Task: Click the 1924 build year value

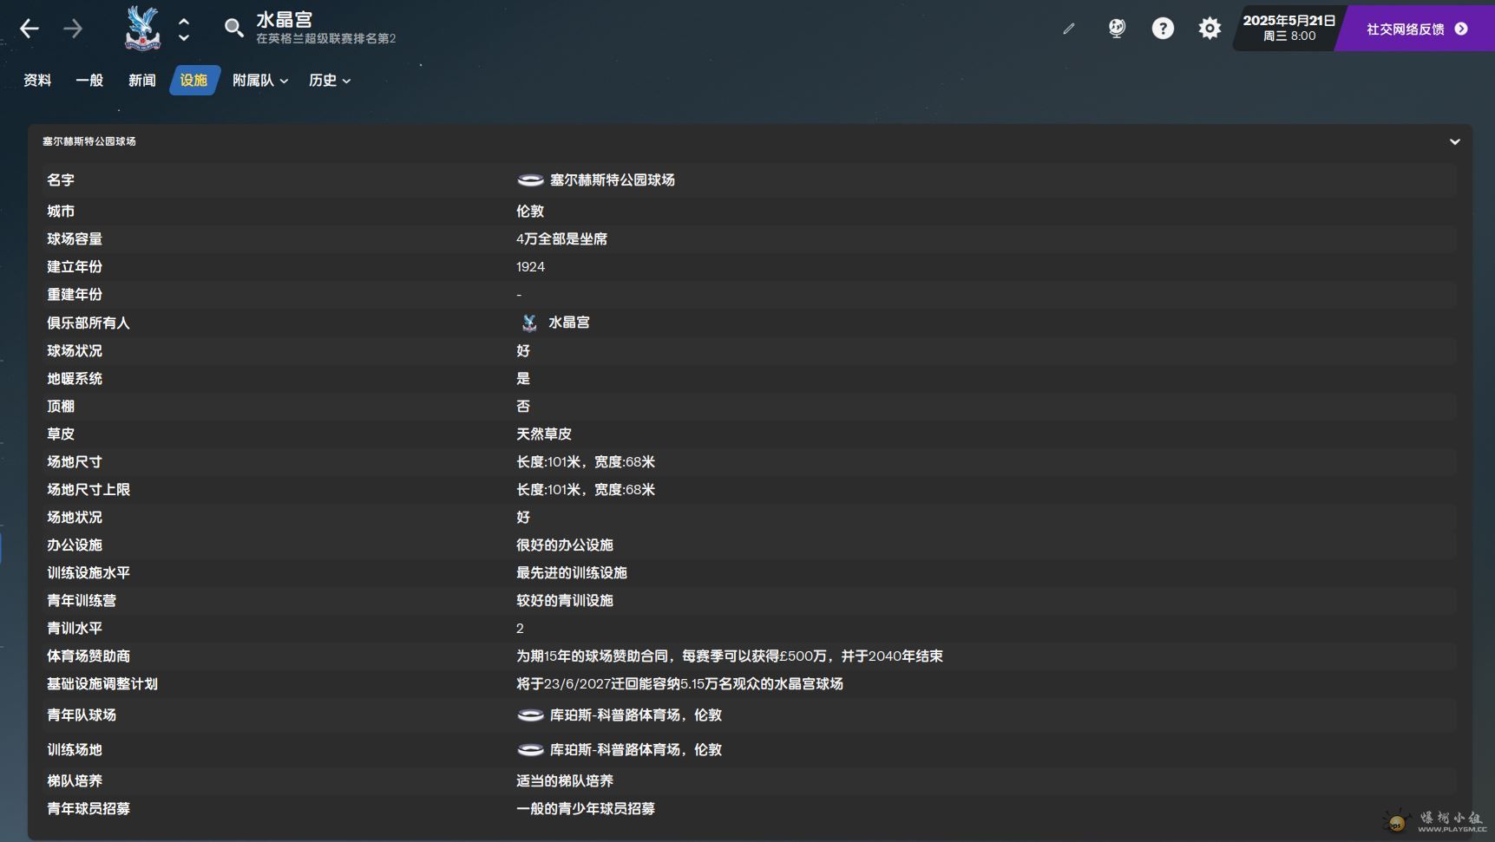Action: (x=530, y=266)
